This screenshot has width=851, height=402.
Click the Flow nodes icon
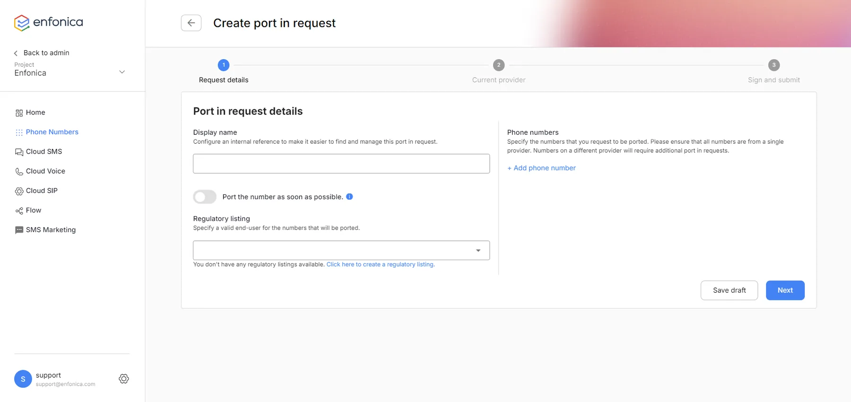pos(19,211)
